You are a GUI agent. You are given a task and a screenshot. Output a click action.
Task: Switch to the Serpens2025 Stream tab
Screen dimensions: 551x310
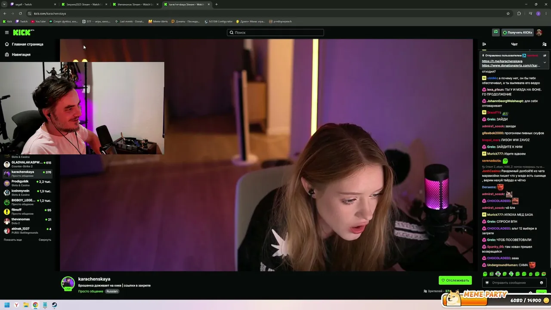click(x=84, y=4)
